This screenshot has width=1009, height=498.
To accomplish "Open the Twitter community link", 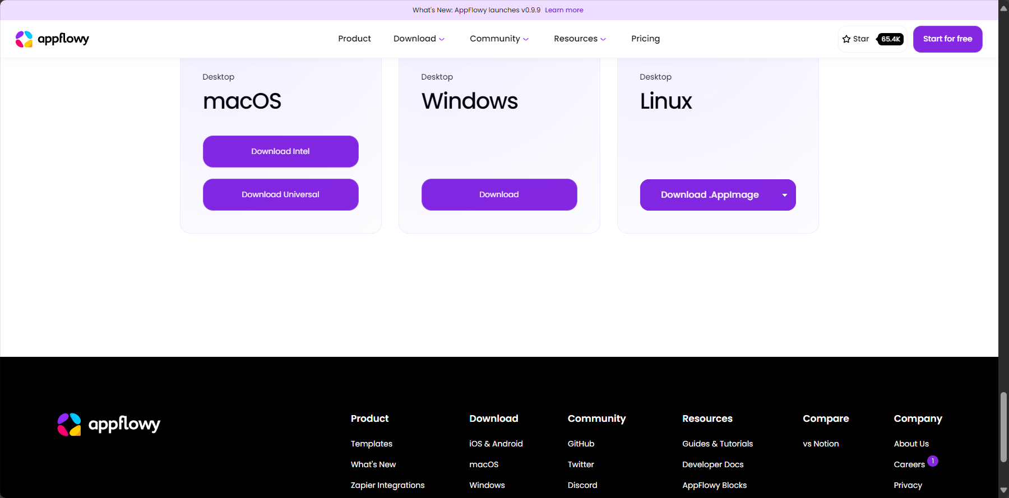I will coord(581,464).
